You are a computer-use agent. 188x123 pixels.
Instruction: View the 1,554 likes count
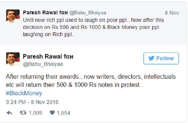63,113
